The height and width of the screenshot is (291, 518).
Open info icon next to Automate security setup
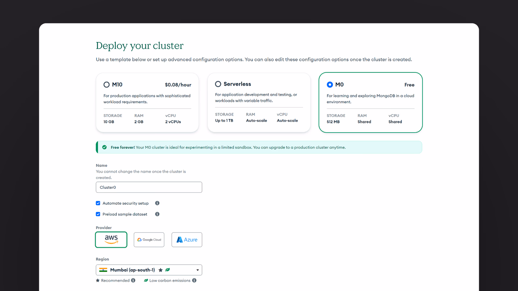coord(157,203)
